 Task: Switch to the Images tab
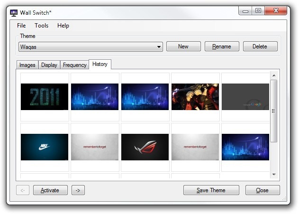click(27, 65)
